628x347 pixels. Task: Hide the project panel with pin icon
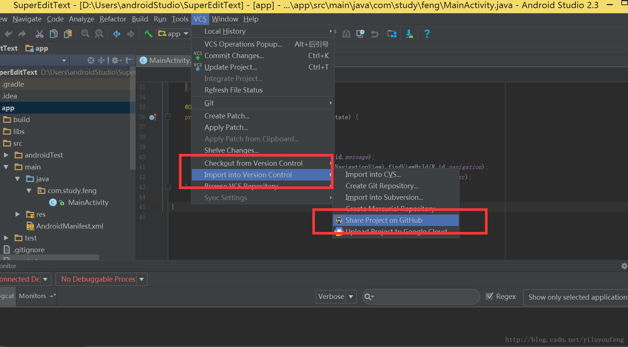129,60
